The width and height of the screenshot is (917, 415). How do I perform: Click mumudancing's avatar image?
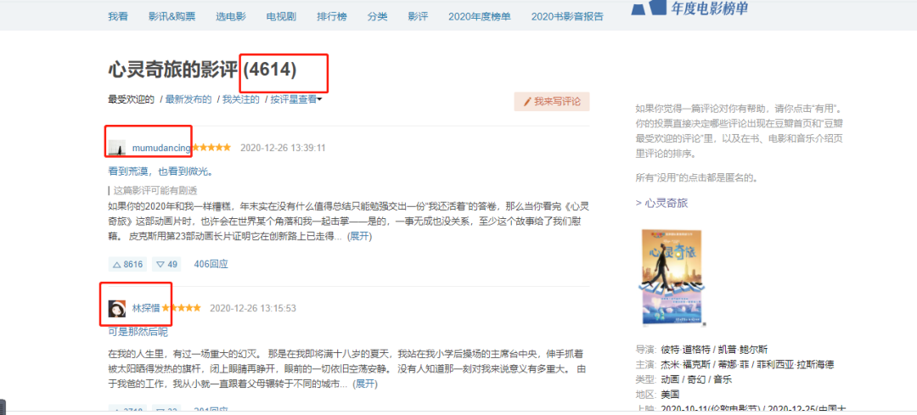click(117, 148)
